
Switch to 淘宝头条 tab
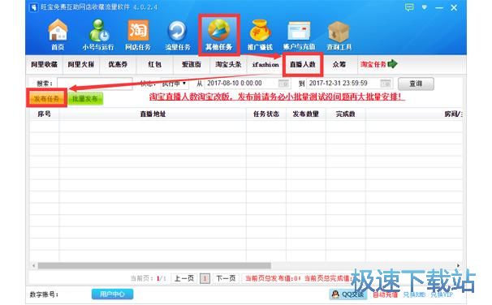[228, 65]
